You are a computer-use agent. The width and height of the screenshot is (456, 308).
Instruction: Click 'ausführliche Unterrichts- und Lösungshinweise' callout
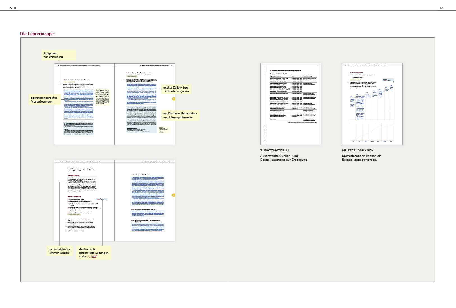pyautogui.click(x=180, y=115)
